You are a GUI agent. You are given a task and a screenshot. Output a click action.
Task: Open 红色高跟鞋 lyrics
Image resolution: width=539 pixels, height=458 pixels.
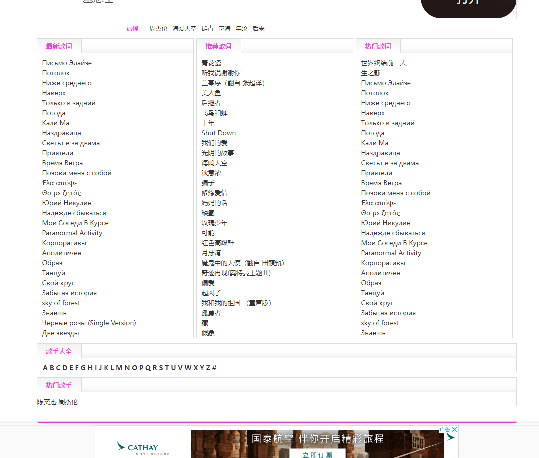pyautogui.click(x=218, y=243)
